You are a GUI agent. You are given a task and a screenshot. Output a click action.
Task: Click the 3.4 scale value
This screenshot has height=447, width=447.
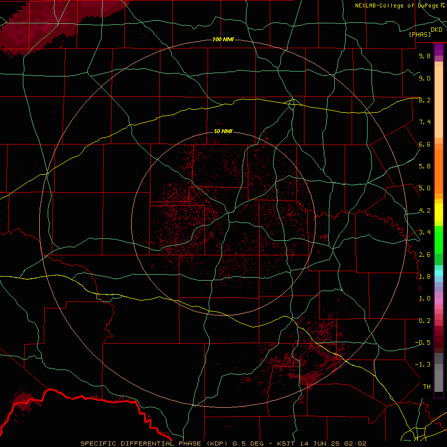point(425,232)
